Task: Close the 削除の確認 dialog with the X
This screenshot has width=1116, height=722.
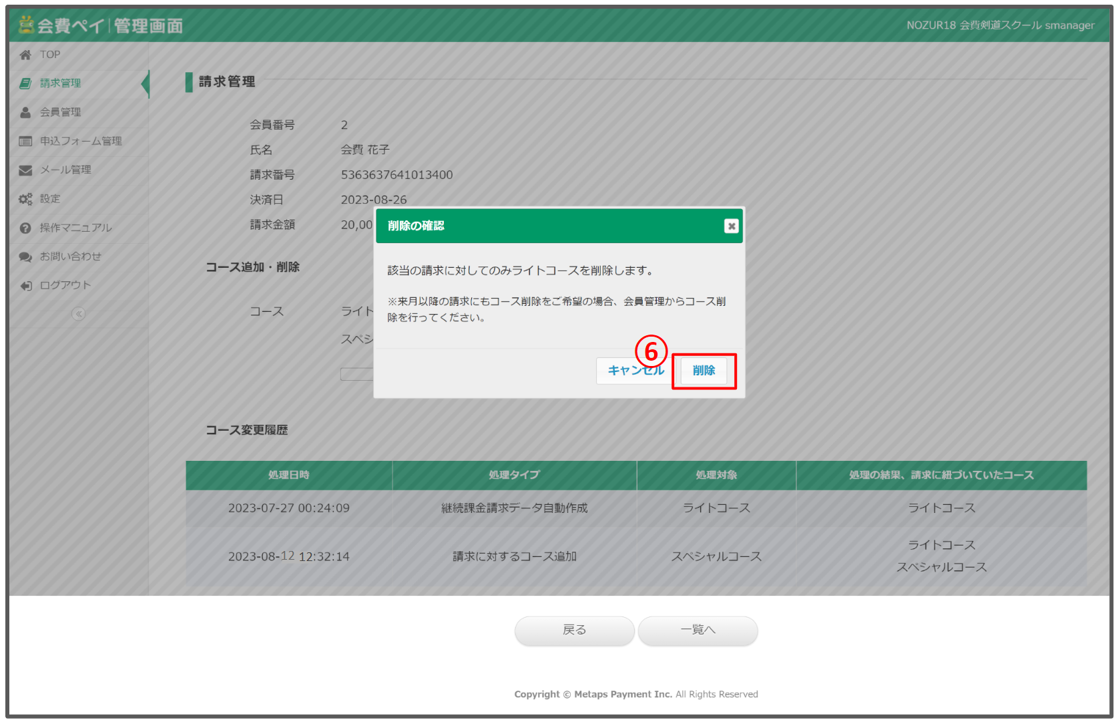Action: point(732,226)
